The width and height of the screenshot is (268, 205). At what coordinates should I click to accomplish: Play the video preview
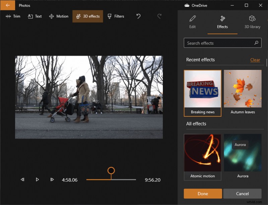click(x=37, y=180)
